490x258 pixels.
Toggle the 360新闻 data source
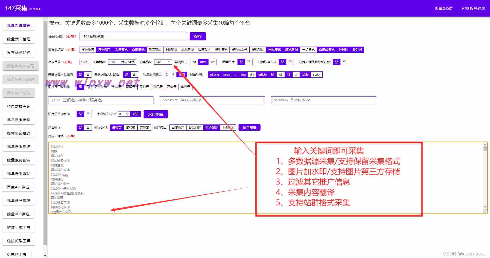171,50
